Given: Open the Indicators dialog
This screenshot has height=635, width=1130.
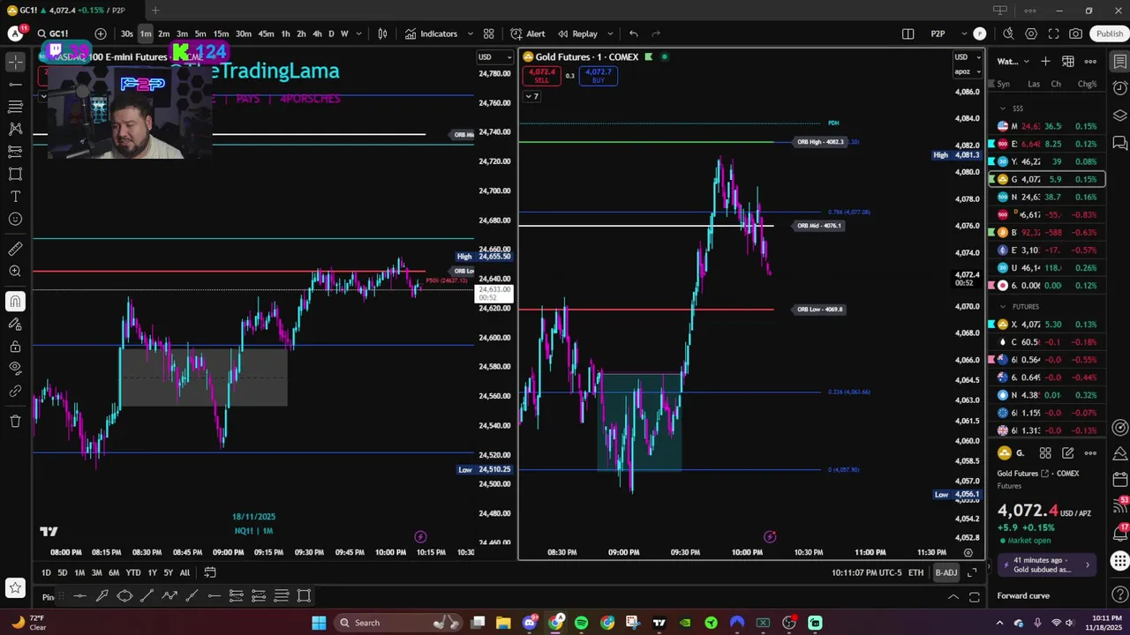Looking at the screenshot, I should tap(431, 34).
